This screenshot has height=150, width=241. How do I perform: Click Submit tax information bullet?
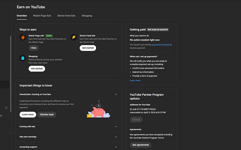click(x=143, y=72)
